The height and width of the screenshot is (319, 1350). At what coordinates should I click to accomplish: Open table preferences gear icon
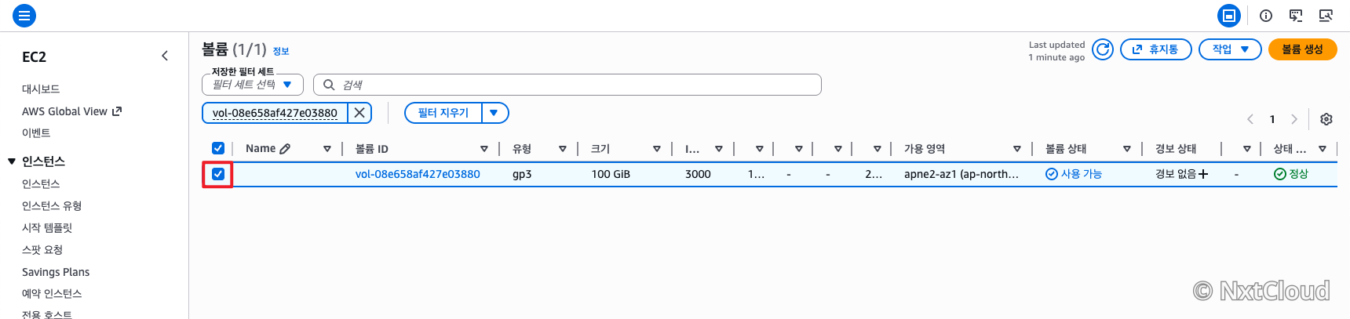coord(1326,119)
